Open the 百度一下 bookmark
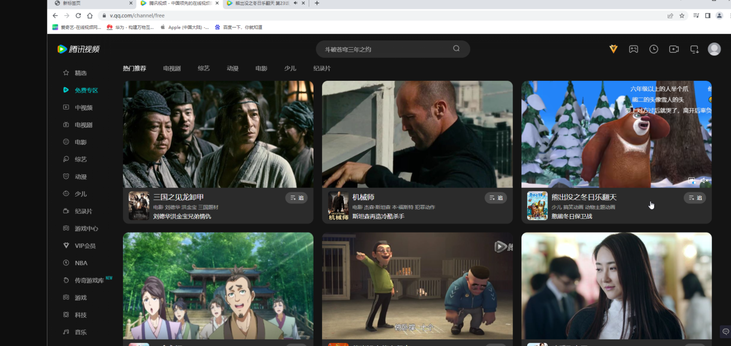The width and height of the screenshot is (731, 346). (x=239, y=27)
